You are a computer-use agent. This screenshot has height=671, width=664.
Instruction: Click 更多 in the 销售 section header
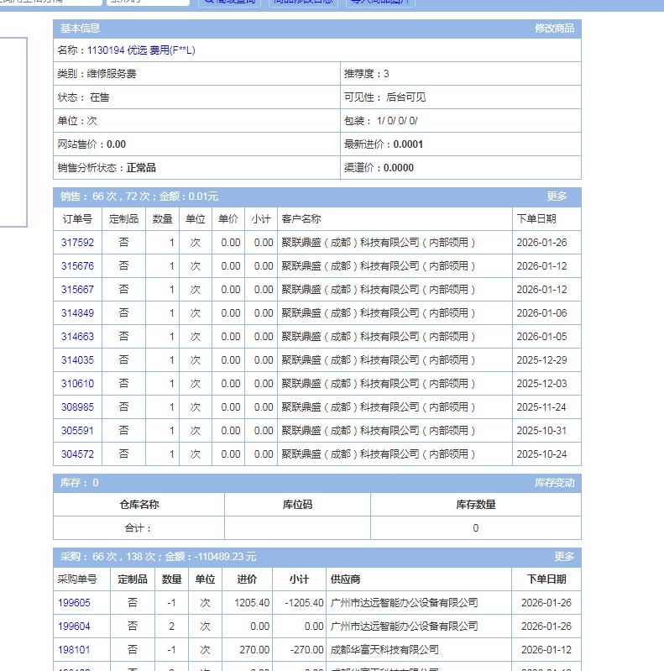coord(557,197)
